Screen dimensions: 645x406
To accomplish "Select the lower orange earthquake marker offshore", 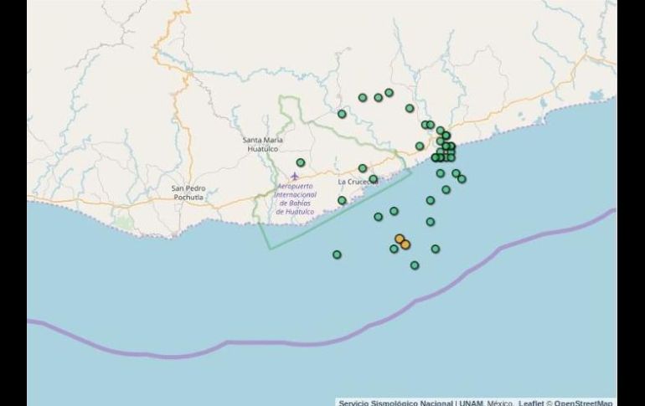I will click(x=405, y=244).
